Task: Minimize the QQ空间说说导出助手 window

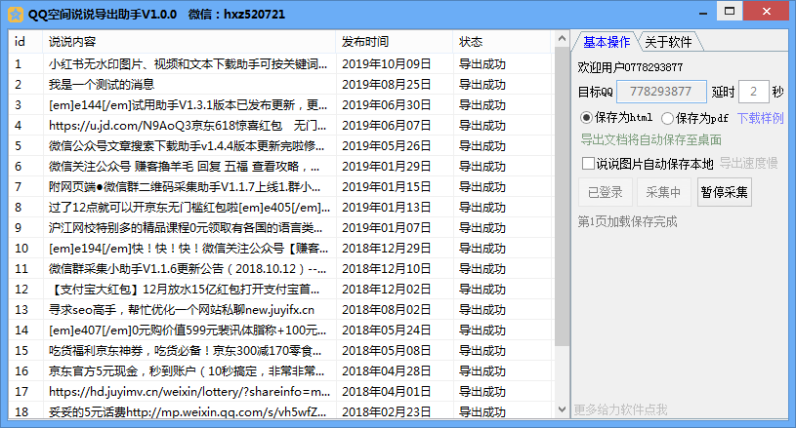Action: click(x=703, y=12)
